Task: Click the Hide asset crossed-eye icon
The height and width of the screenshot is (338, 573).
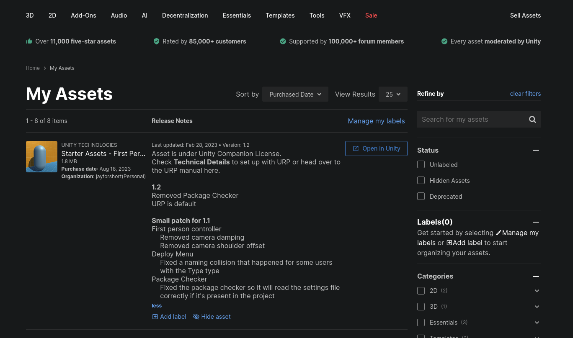Action: [x=196, y=317]
